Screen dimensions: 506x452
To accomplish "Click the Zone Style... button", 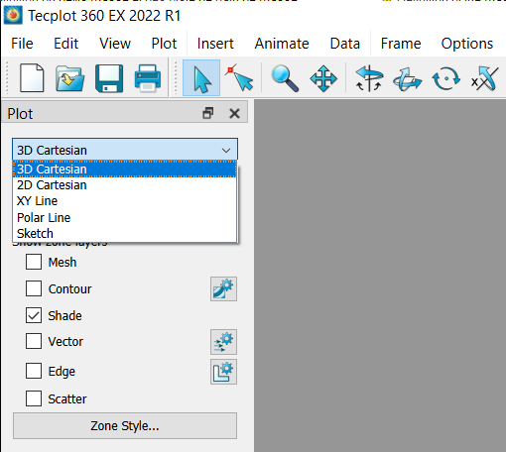I will click(125, 425).
